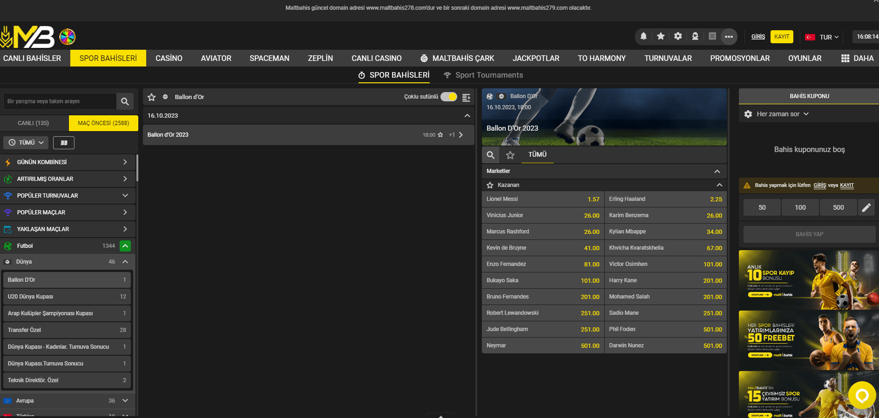
Task: Select MAÇ ÖNCESİ (2588) tab
Action: (103, 123)
